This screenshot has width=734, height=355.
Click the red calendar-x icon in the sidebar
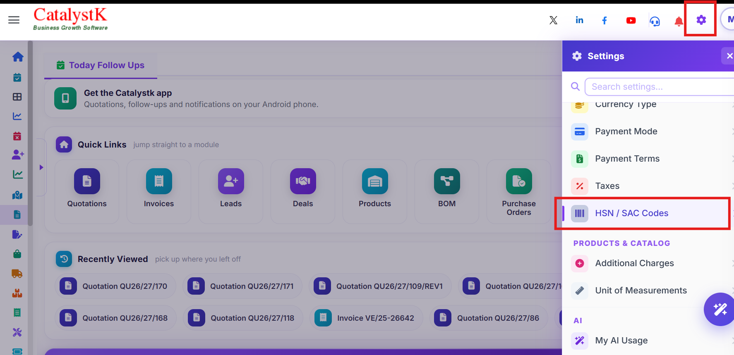[x=17, y=136]
